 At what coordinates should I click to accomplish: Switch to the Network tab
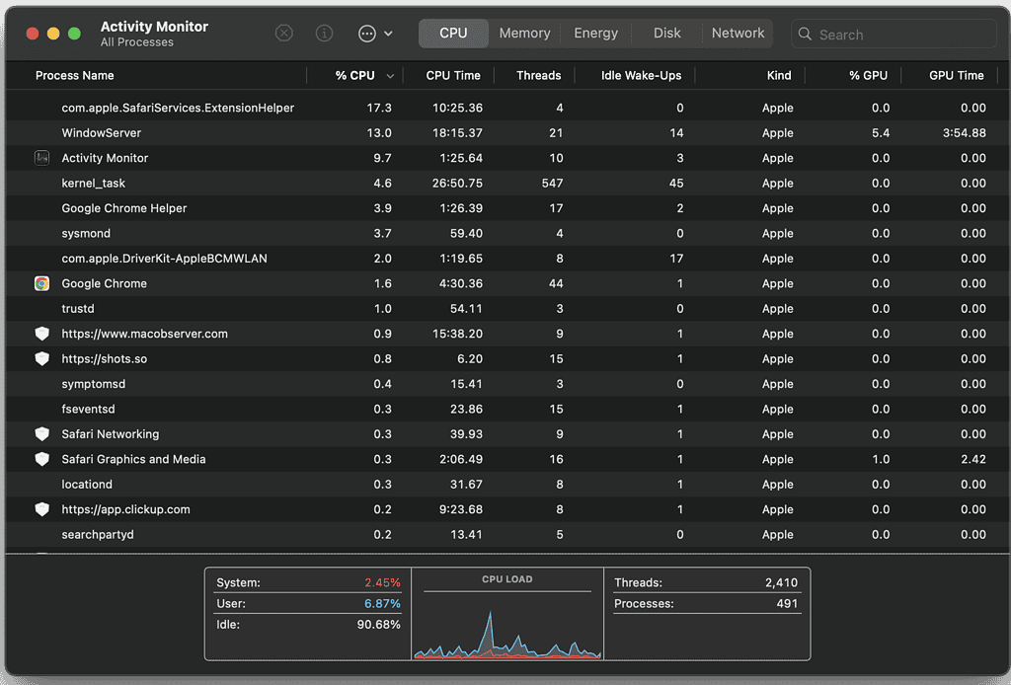[738, 33]
